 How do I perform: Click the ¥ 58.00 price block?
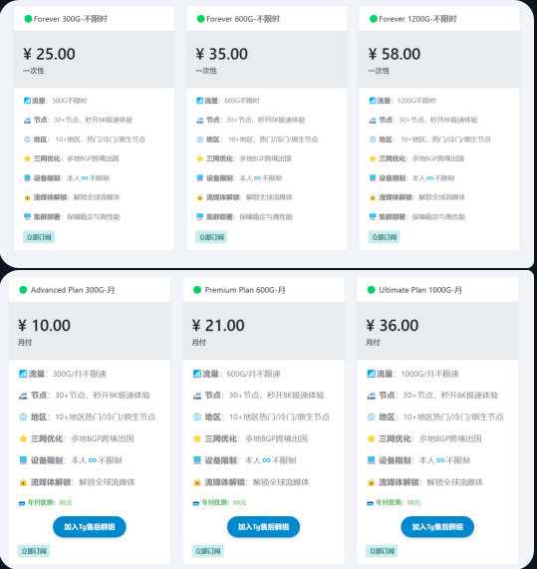[x=439, y=59]
